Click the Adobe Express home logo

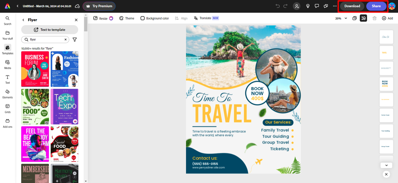(x=7, y=6)
